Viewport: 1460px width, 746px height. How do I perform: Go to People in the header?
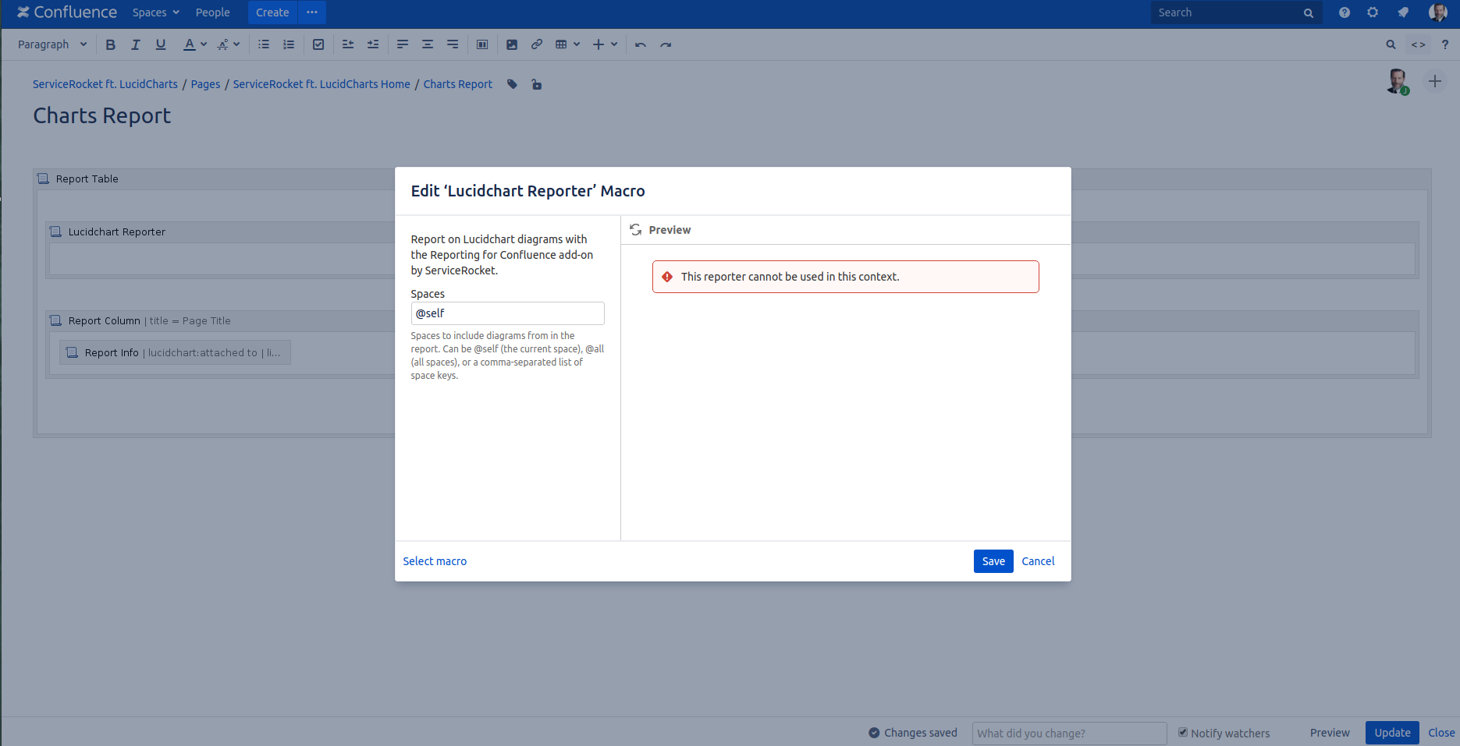coord(213,12)
